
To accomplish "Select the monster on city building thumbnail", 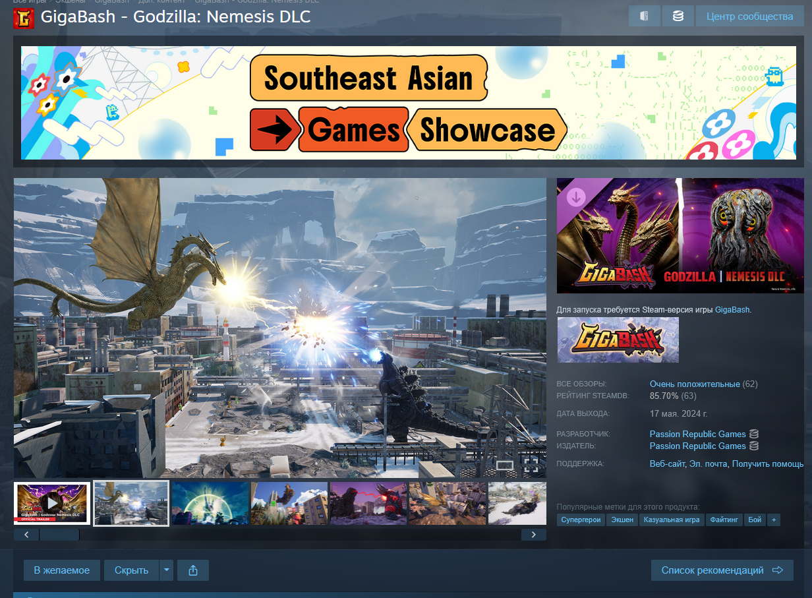I will point(289,503).
